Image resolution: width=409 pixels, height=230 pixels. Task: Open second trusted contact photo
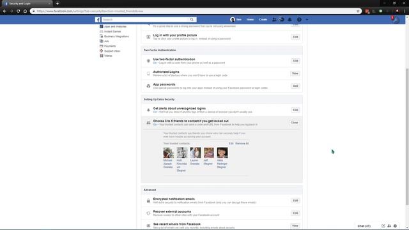click(x=181, y=153)
